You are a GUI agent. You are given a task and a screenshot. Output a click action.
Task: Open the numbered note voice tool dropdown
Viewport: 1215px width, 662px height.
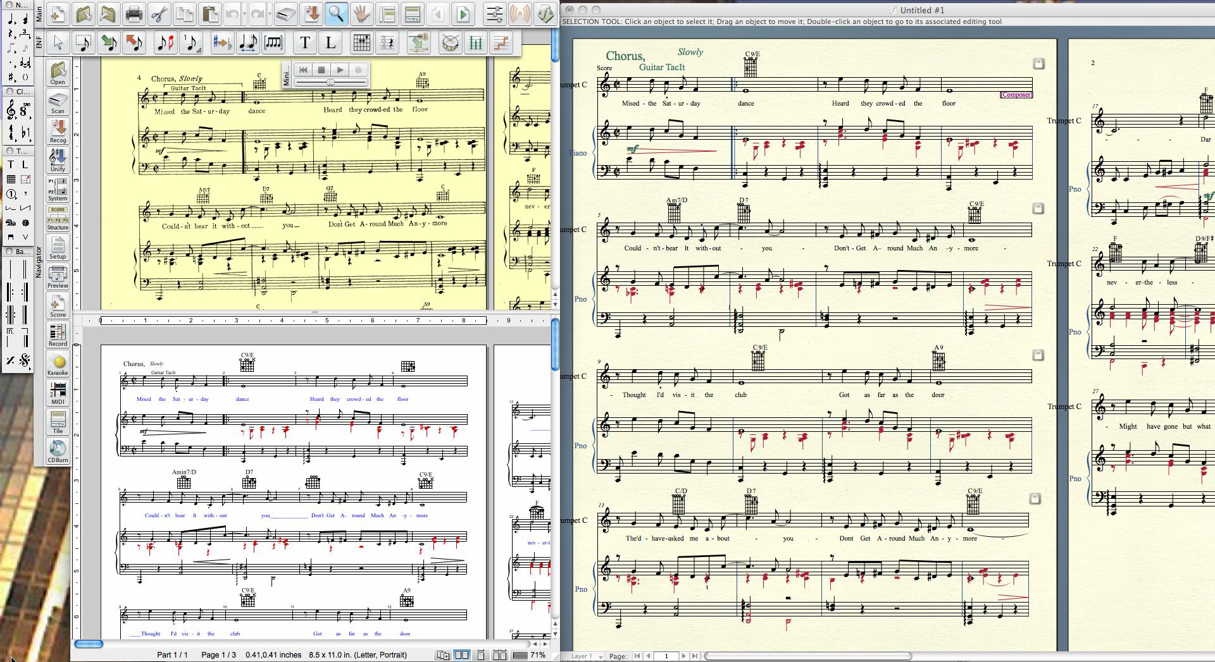pos(192,42)
